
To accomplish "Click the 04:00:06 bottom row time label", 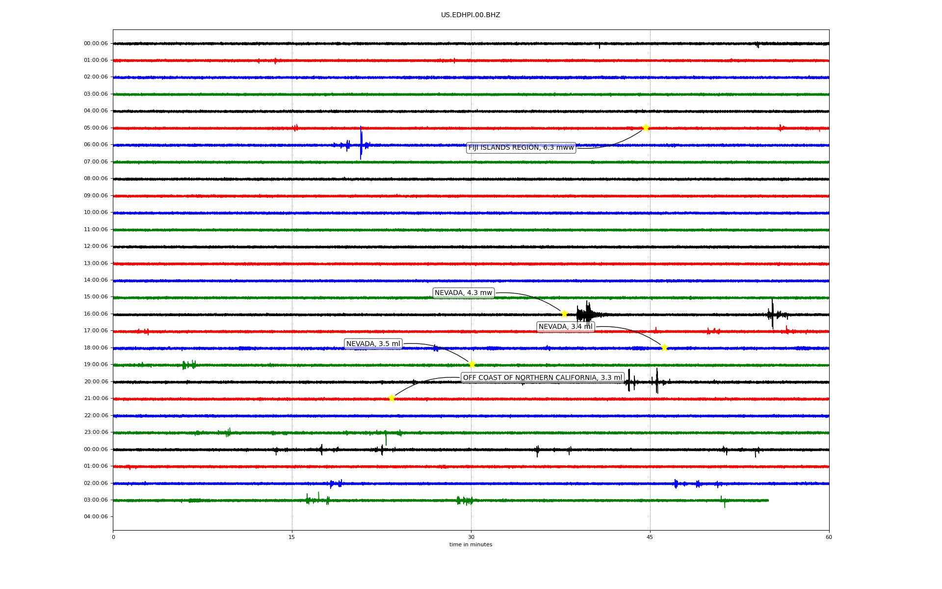I will (96, 517).
